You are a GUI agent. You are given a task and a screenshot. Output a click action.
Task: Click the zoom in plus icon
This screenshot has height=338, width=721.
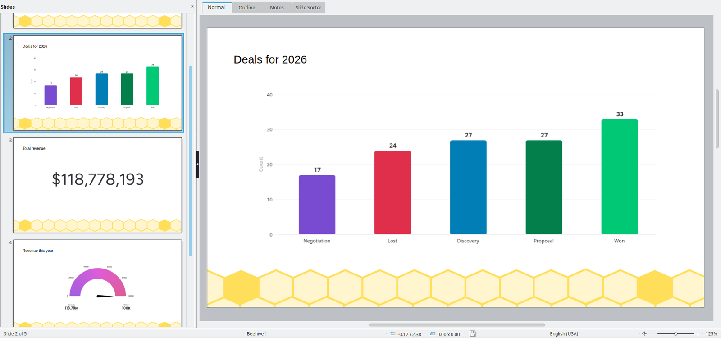[698, 334]
